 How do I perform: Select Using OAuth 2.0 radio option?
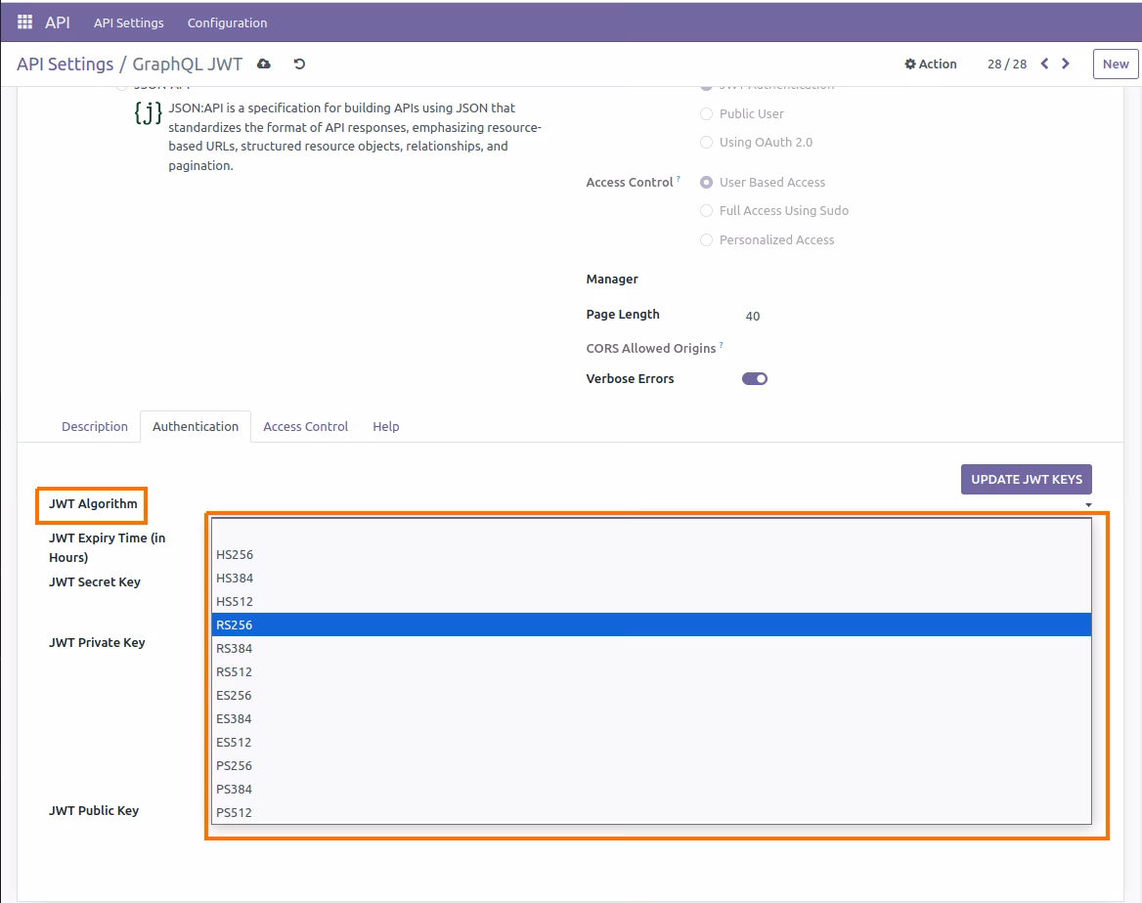(x=706, y=142)
